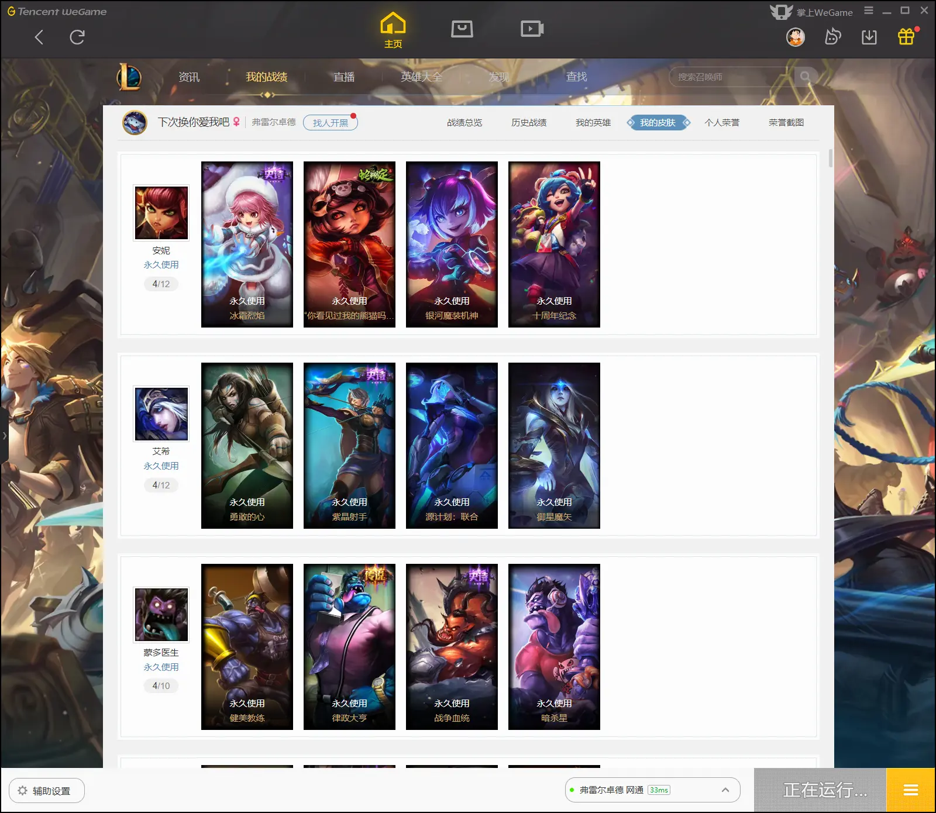936x813 pixels.
Task: Refresh the page with reload icon
Action: click(x=77, y=37)
